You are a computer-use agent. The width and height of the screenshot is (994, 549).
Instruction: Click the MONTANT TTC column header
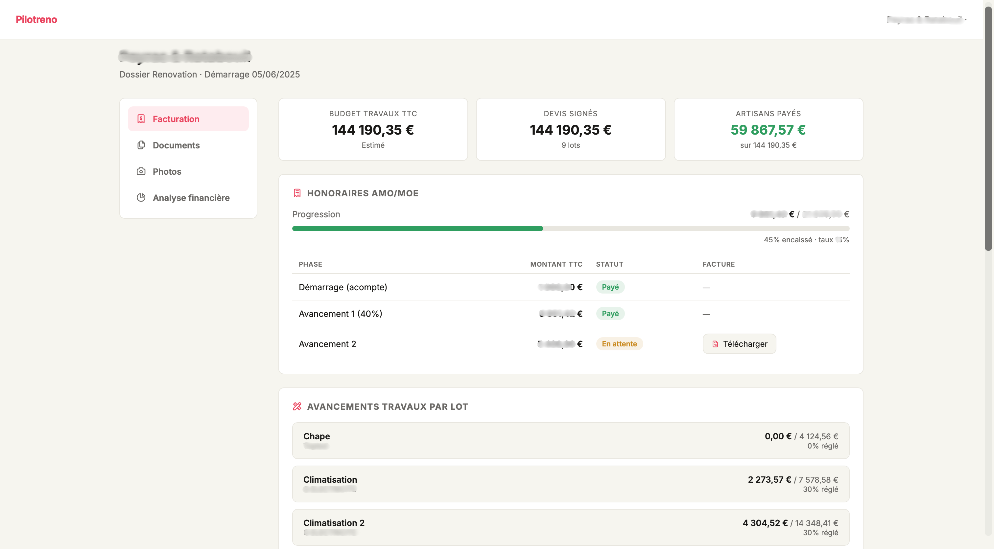[556, 264]
